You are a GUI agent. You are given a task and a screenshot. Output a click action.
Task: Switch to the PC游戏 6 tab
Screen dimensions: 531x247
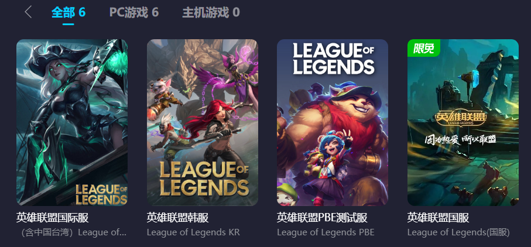tap(133, 12)
